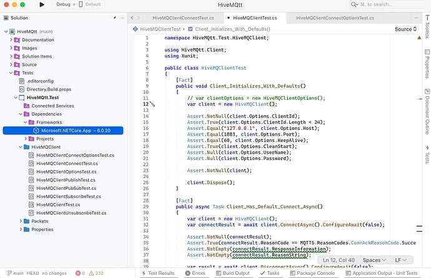
Task: Open the Tests side pad
Action: point(427,154)
